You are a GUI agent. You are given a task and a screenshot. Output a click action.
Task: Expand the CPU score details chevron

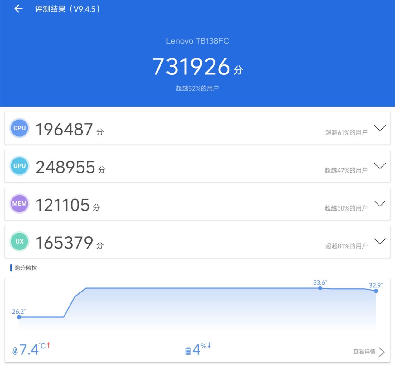pos(380,128)
